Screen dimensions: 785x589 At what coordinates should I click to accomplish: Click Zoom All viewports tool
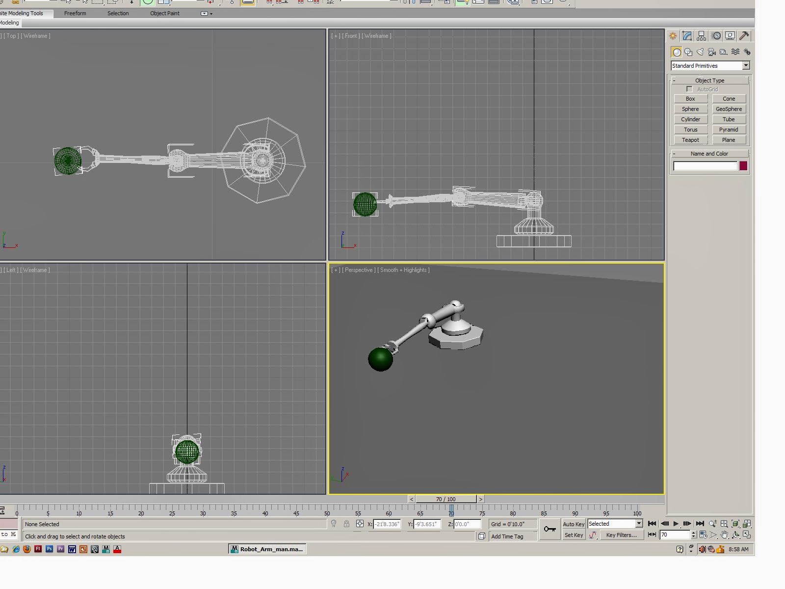pyautogui.click(x=724, y=524)
